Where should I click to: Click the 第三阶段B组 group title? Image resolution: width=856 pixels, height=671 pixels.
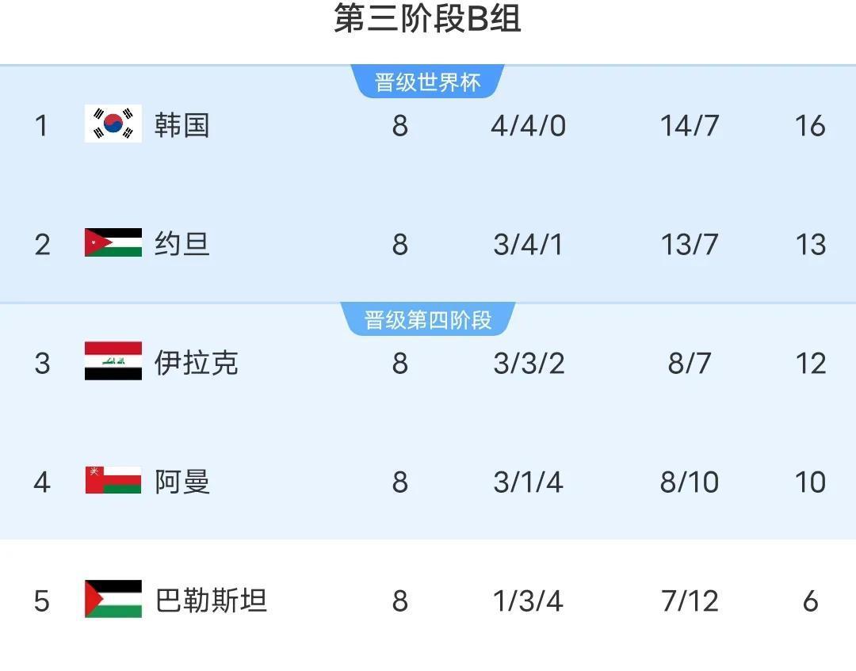click(427, 18)
